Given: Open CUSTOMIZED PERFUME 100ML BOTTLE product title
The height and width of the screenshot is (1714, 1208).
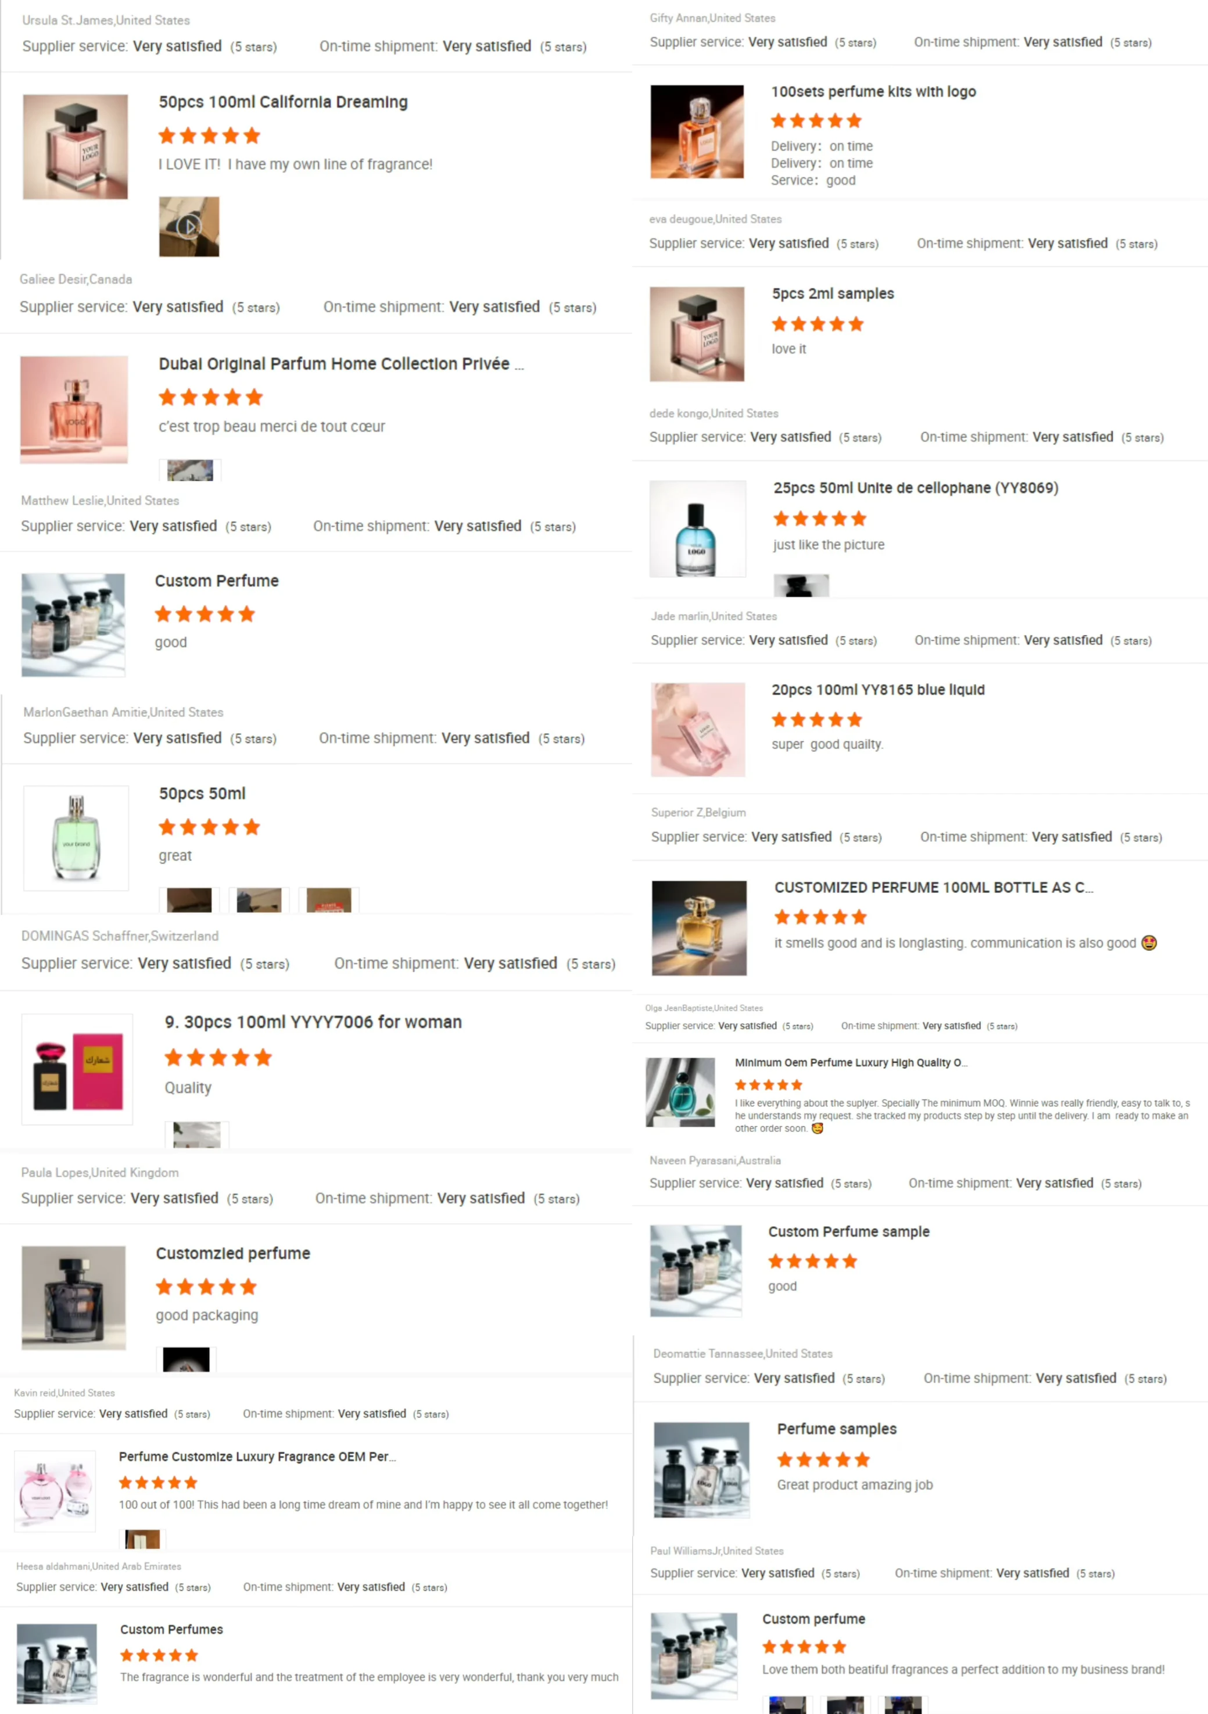Looking at the screenshot, I should pyautogui.click(x=933, y=887).
